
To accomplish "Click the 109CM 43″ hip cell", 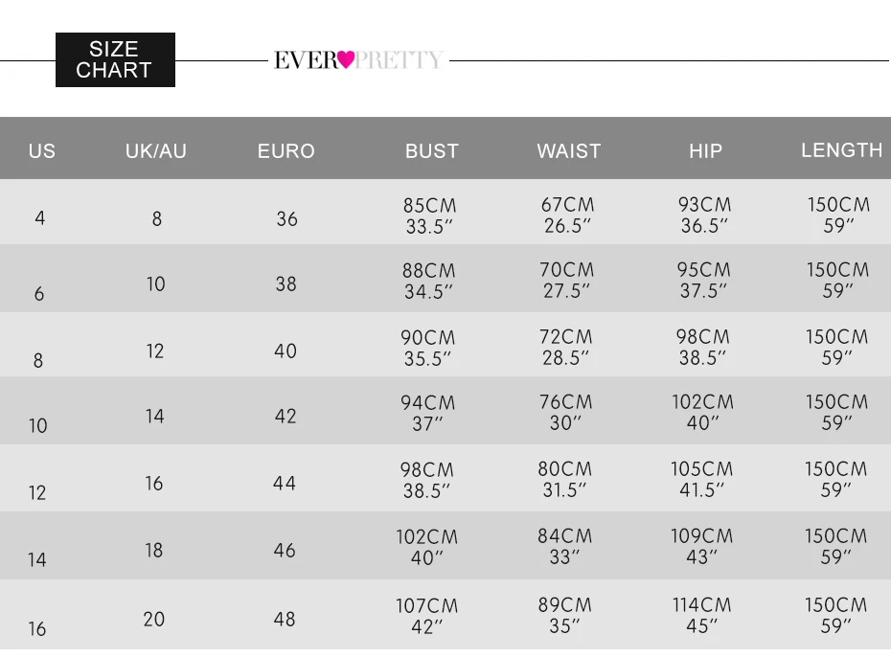I will pos(701,547).
